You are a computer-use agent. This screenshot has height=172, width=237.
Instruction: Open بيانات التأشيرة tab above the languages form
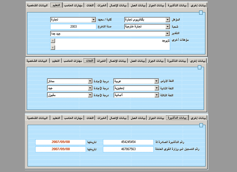pyautogui.click(x=176, y=61)
